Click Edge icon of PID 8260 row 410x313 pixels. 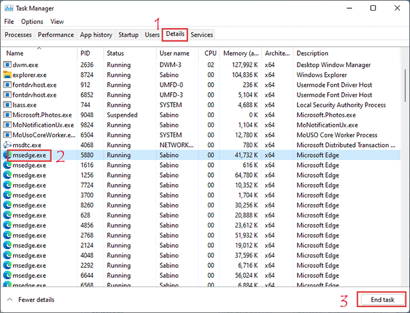click(7, 205)
